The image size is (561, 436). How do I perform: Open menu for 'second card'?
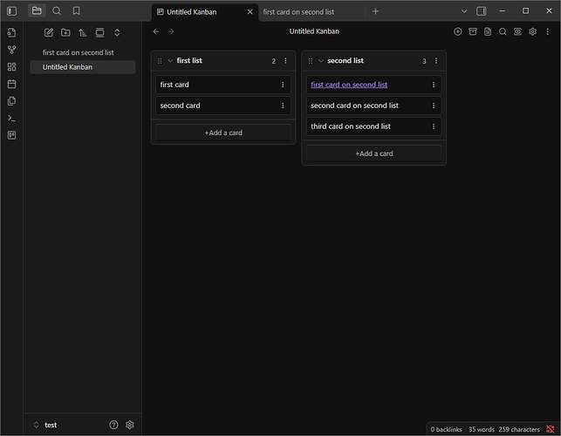tap(283, 106)
